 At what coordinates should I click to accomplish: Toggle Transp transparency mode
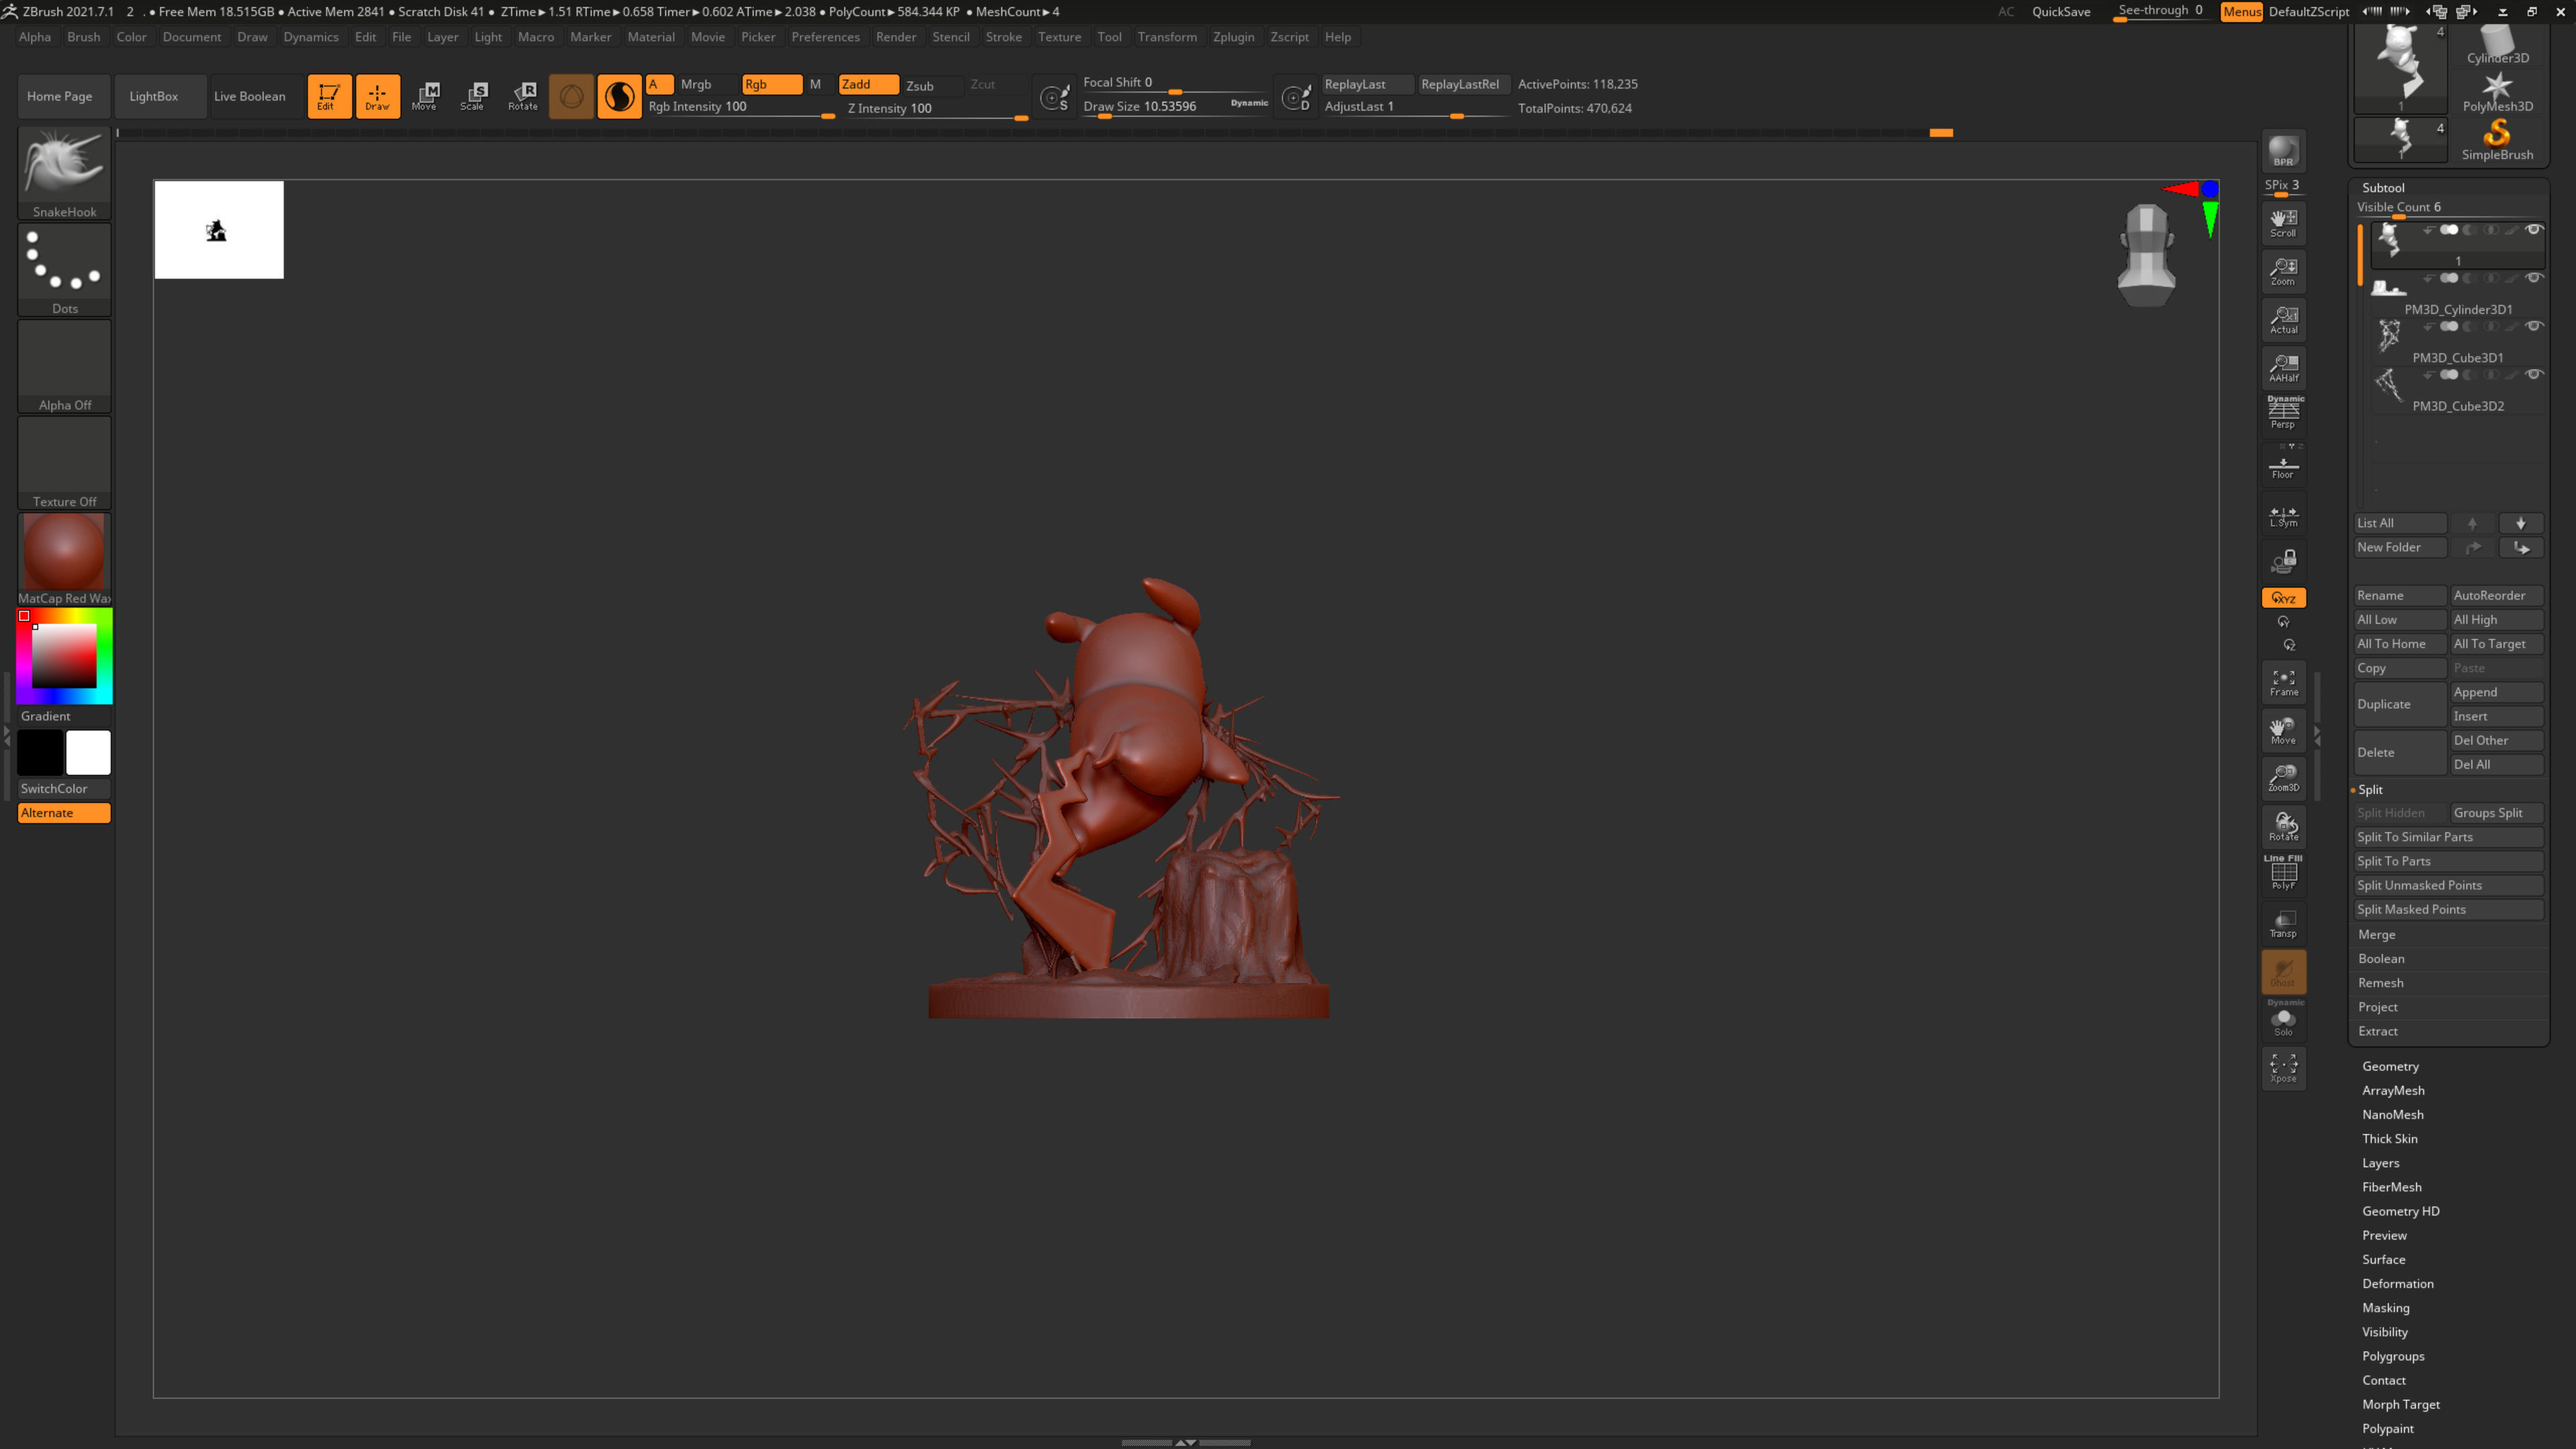tap(2283, 923)
